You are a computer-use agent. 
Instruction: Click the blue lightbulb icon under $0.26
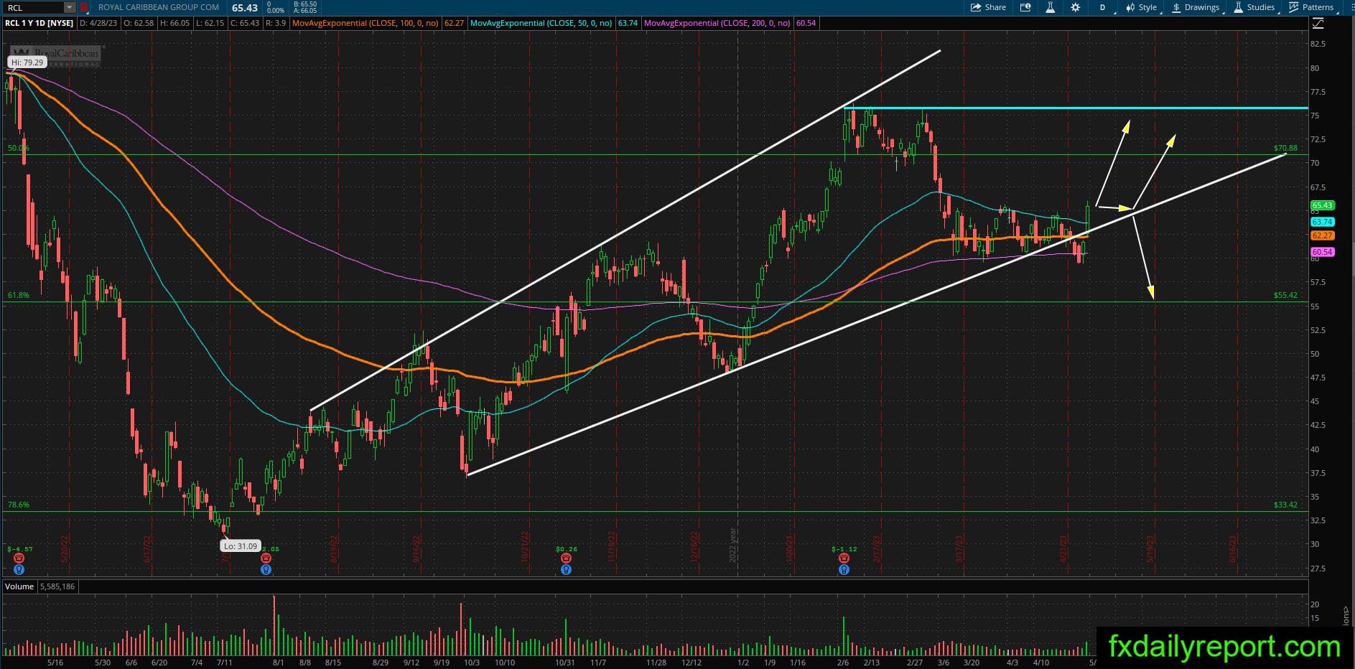click(566, 570)
